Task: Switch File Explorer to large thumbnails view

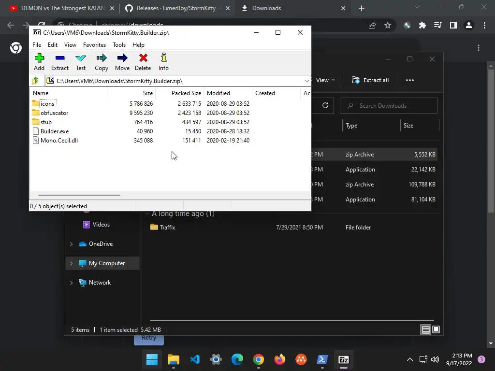Action: click(436, 329)
